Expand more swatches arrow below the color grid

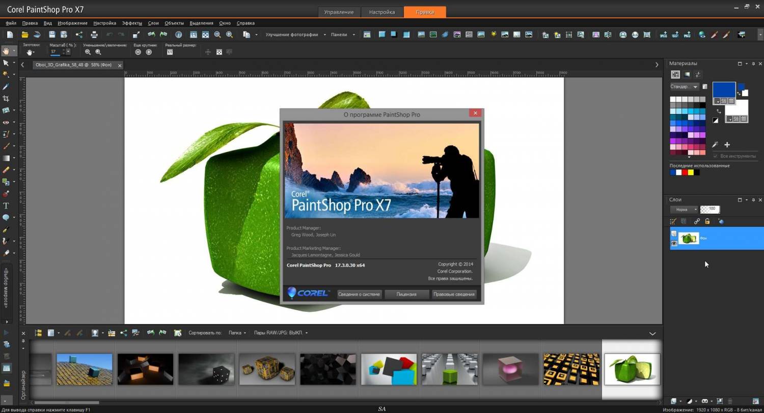coord(689,157)
